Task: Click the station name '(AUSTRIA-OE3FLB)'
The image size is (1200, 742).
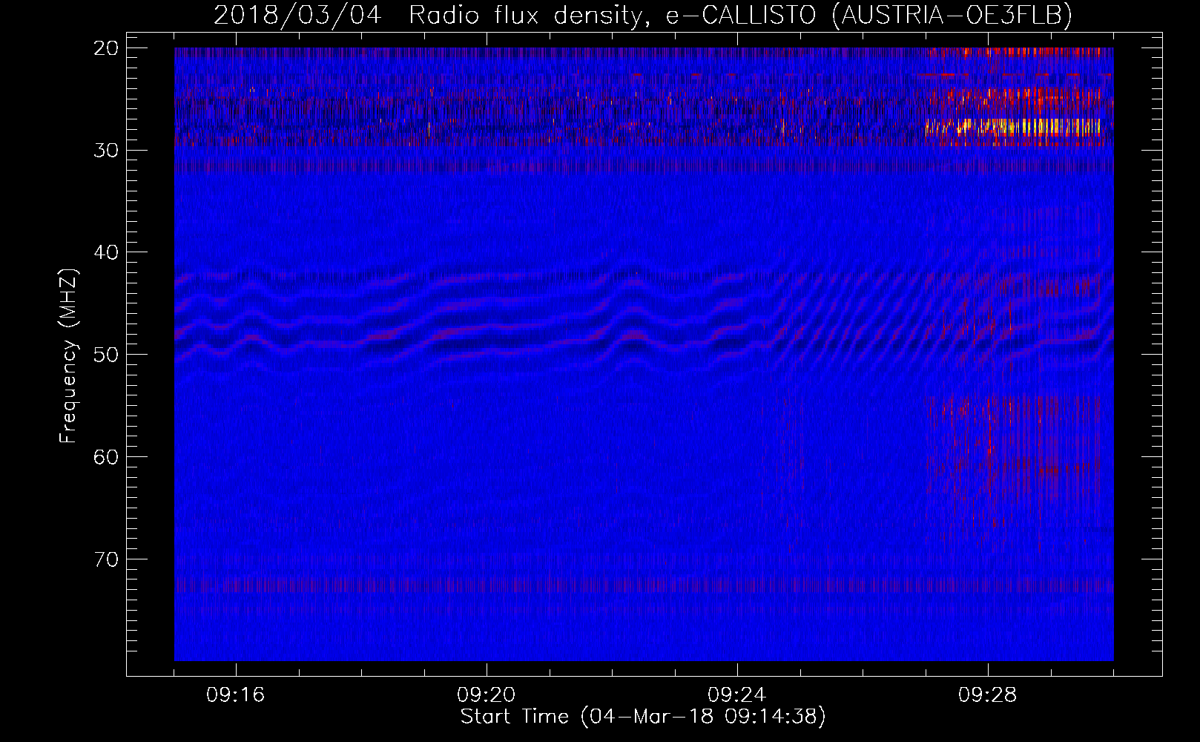Action: [x=952, y=15]
